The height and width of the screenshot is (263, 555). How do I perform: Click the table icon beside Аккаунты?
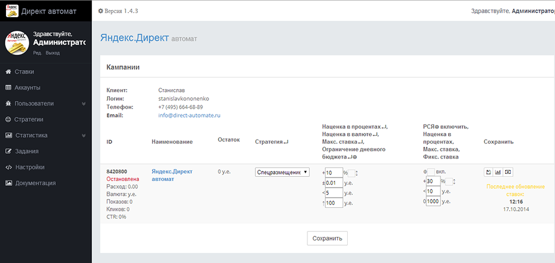(8, 88)
